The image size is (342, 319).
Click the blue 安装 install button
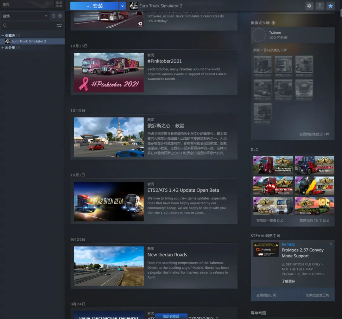coord(94,6)
